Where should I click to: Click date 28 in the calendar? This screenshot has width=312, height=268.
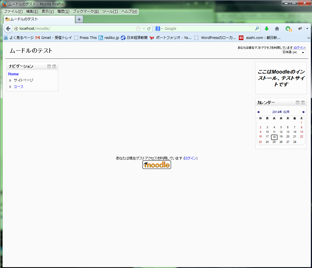pyautogui.click(x=295, y=142)
